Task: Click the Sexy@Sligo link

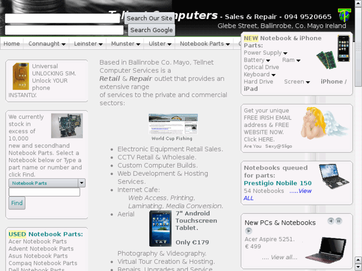Action: coord(279,146)
